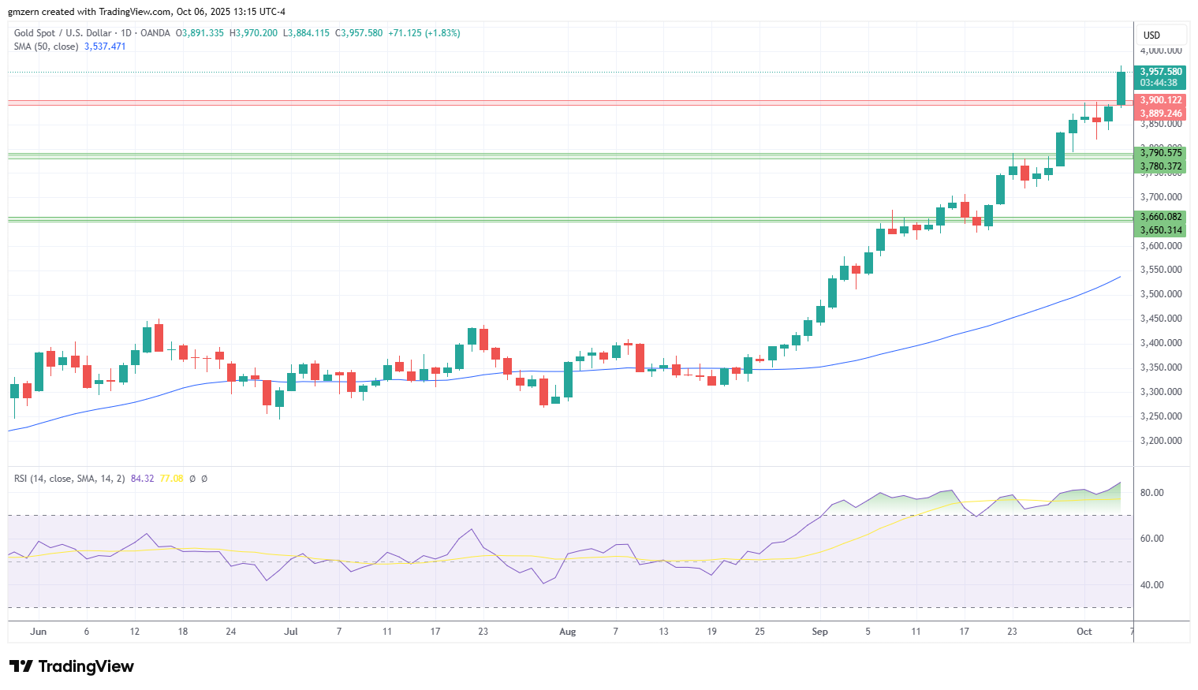Click the RSI 40.00 axis label
The image size is (1198, 690).
pyautogui.click(x=1152, y=585)
